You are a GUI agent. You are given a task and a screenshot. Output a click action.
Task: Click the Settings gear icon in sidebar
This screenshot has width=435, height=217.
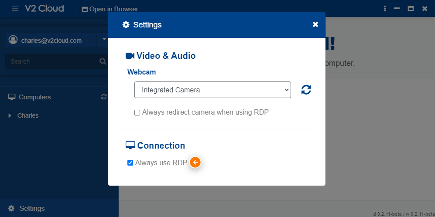[x=11, y=208]
